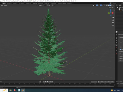Viewport: 123px width, 92px height.
Task: Collapse the Collection in the Outliner
Action: tap(118, 9)
